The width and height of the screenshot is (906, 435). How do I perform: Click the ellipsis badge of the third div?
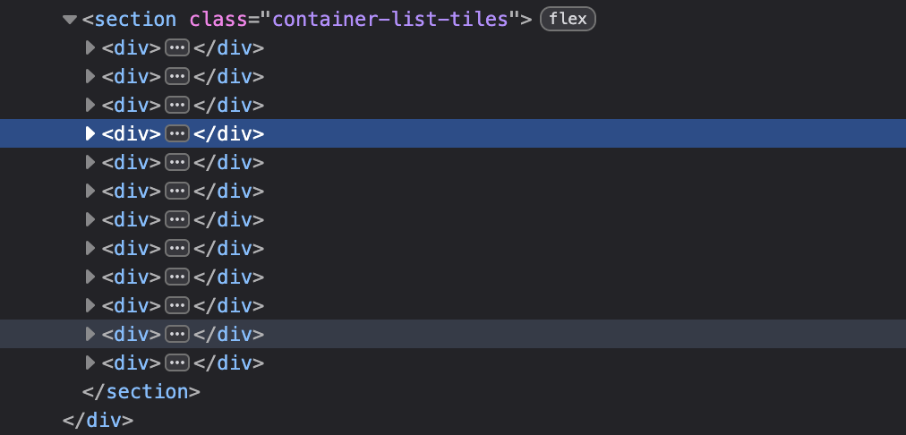coord(177,105)
